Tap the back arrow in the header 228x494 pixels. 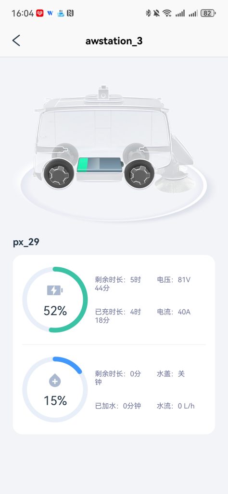(16, 41)
